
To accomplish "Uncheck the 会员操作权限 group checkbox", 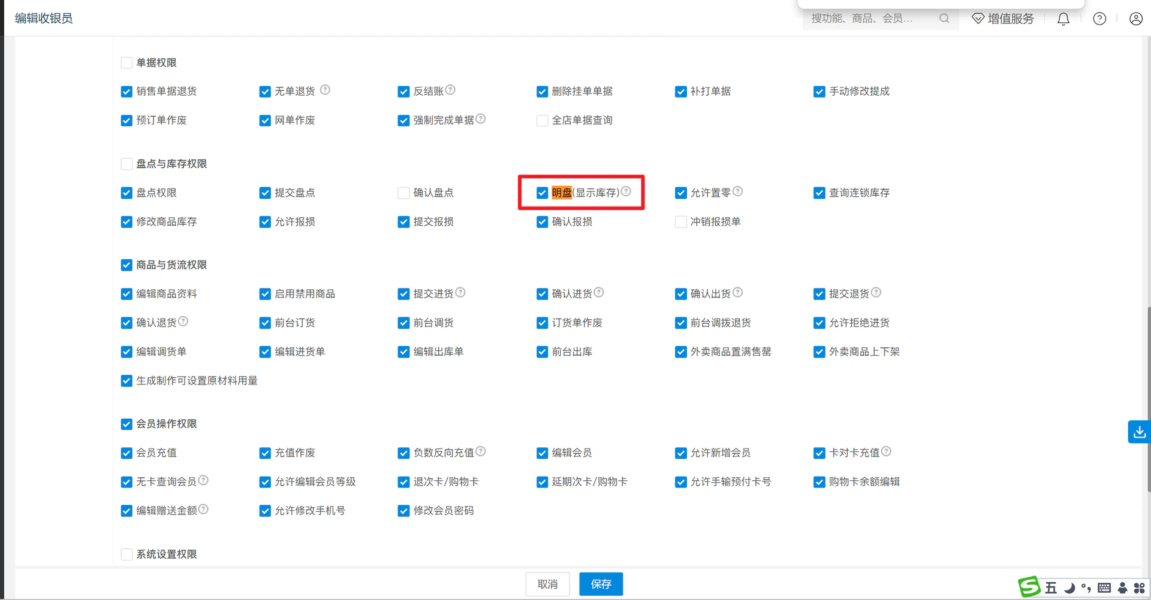I will click(x=126, y=424).
